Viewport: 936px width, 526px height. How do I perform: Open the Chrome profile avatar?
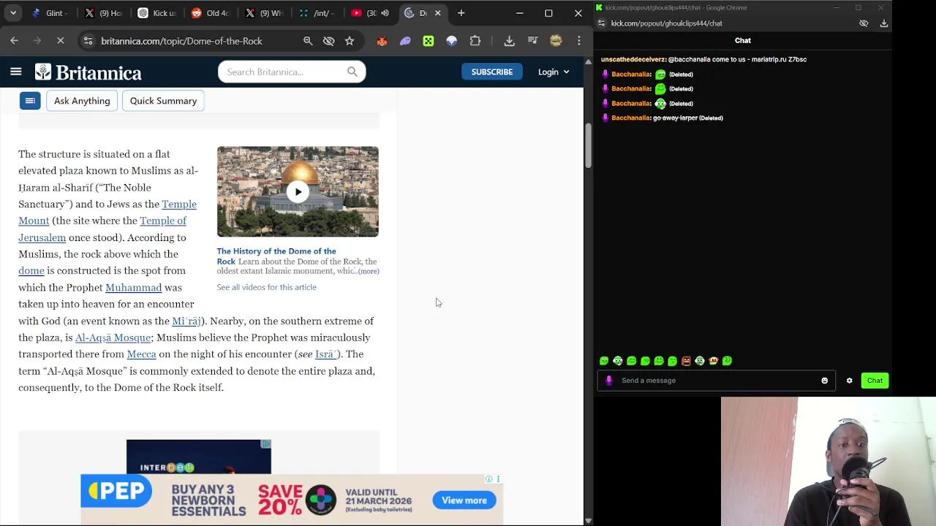tap(556, 41)
